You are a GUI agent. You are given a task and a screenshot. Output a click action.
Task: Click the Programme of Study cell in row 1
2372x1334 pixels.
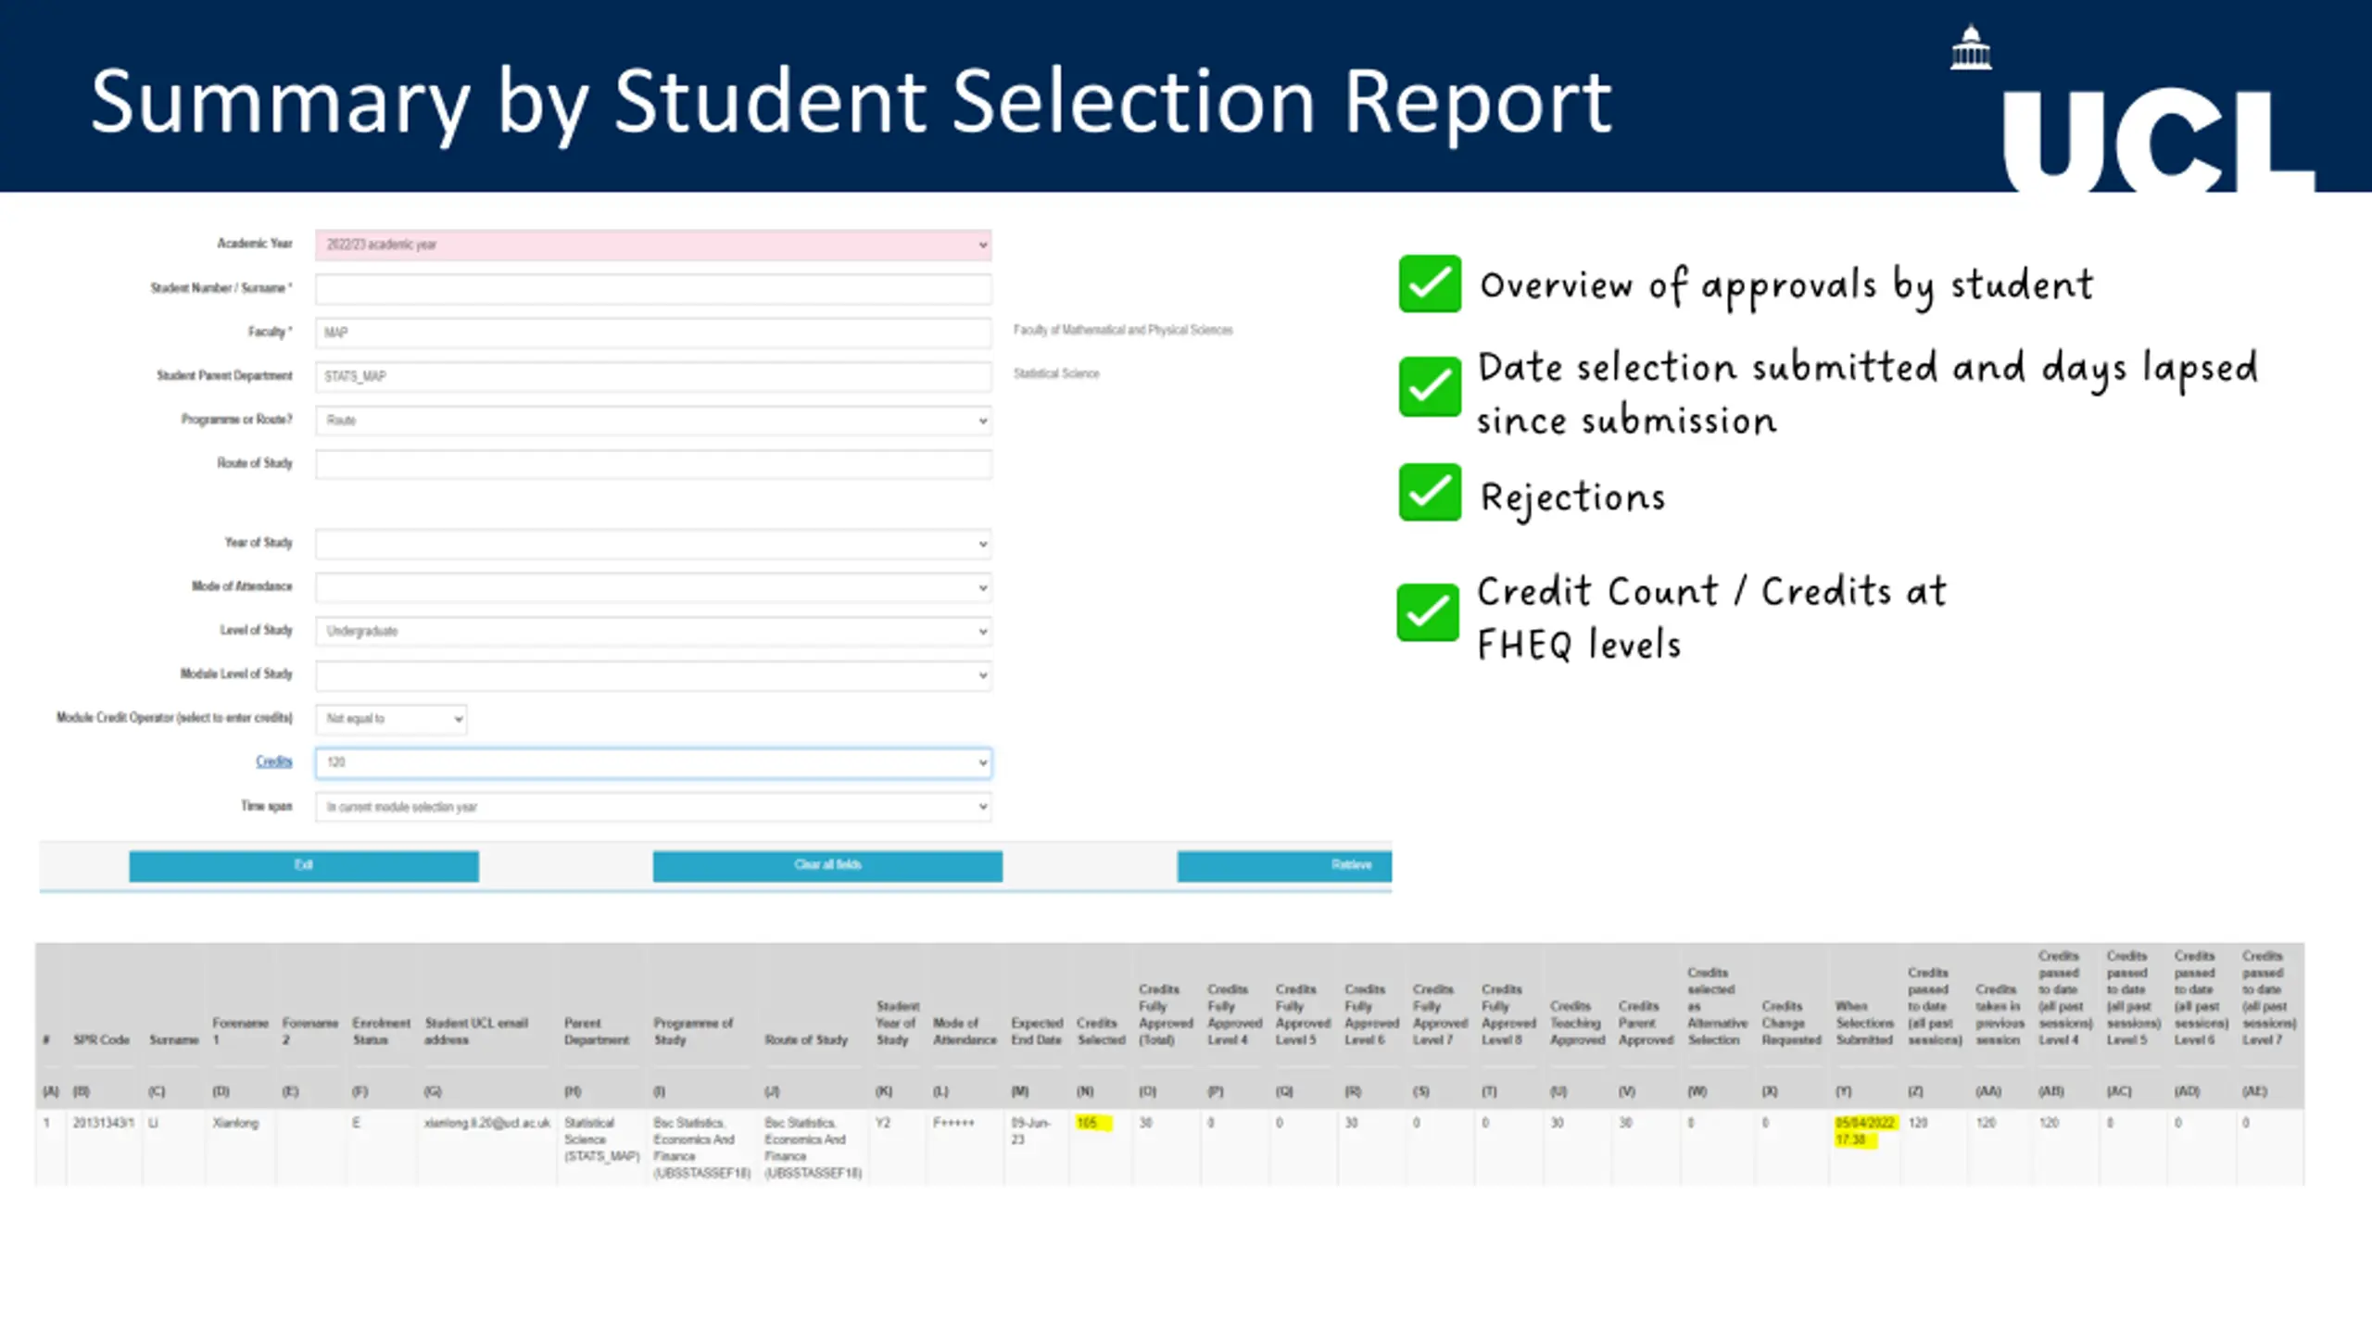701,1148
